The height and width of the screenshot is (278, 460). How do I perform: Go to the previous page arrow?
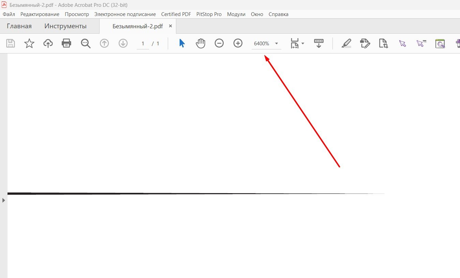104,43
